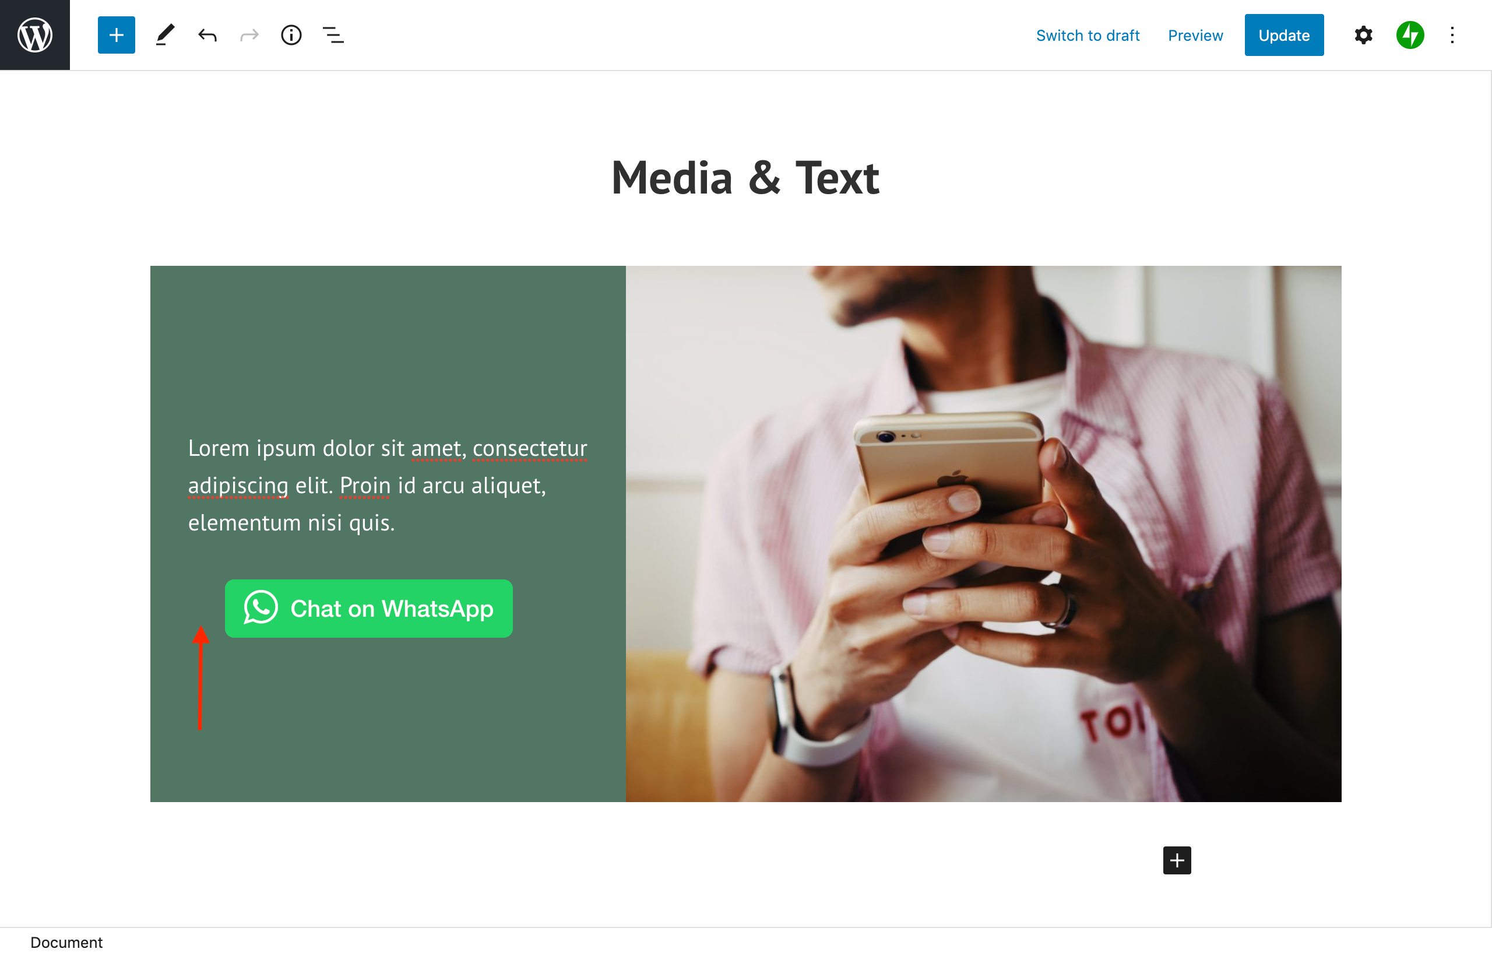This screenshot has width=1492, height=956.
Task: Select the phone photo in media block
Action: tap(983, 534)
